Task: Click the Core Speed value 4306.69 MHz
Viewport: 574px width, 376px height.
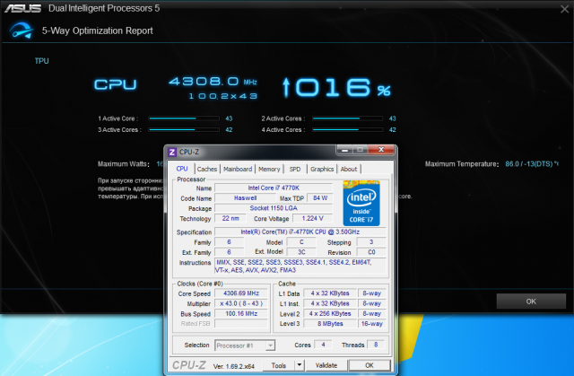Action: click(241, 293)
